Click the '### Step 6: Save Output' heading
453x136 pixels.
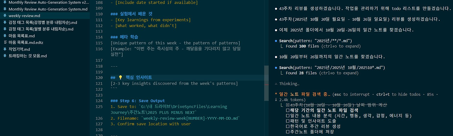138,101
